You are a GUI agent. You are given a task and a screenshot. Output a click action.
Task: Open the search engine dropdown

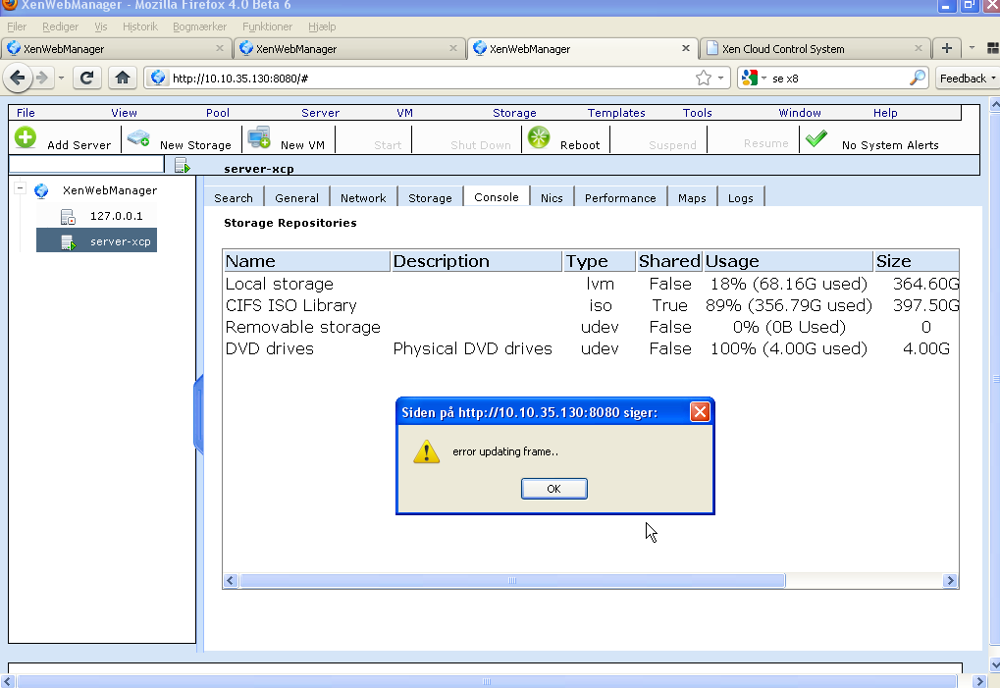754,78
